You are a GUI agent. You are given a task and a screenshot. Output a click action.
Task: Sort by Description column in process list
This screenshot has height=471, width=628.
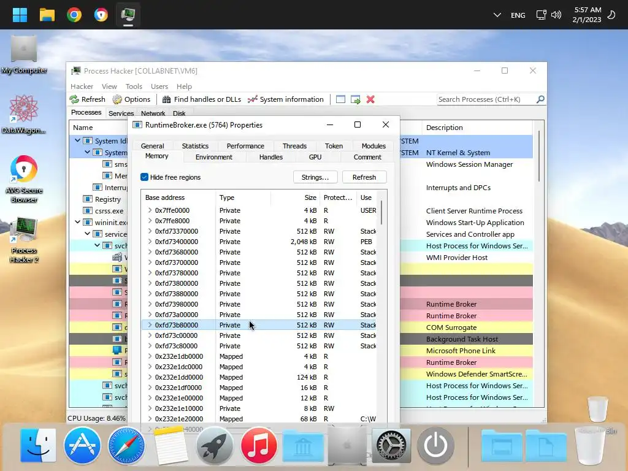coord(477,128)
